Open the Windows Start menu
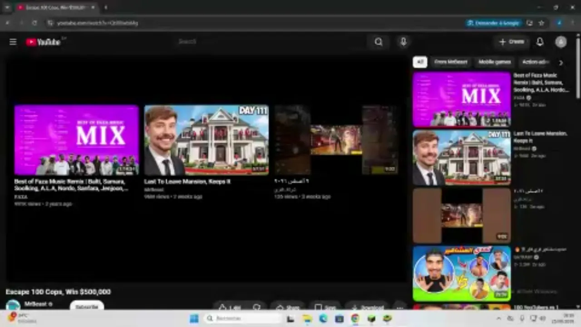Screen dimensions: 581x327 tap(194, 318)
